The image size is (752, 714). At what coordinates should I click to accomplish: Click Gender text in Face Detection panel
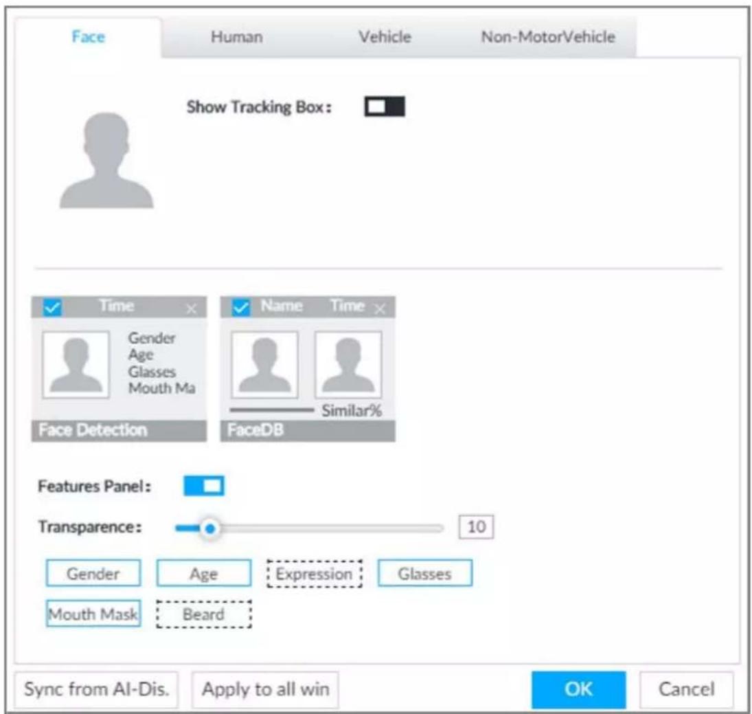(x=152, y=338)
